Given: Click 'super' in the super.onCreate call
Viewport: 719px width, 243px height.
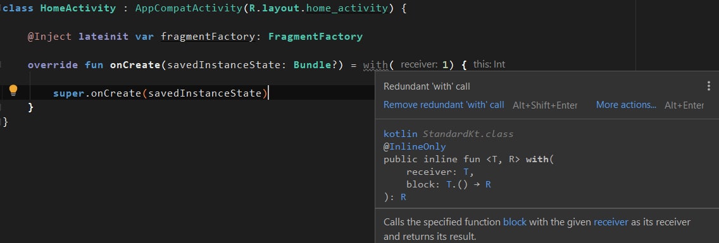Looking at the screenshot, I should 69,93.
